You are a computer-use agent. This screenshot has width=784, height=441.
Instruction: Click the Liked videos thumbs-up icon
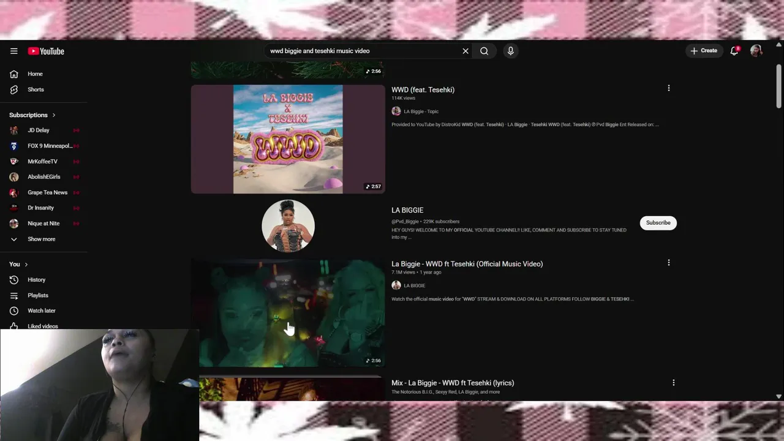pyautogui.click(x=14, y=326)
